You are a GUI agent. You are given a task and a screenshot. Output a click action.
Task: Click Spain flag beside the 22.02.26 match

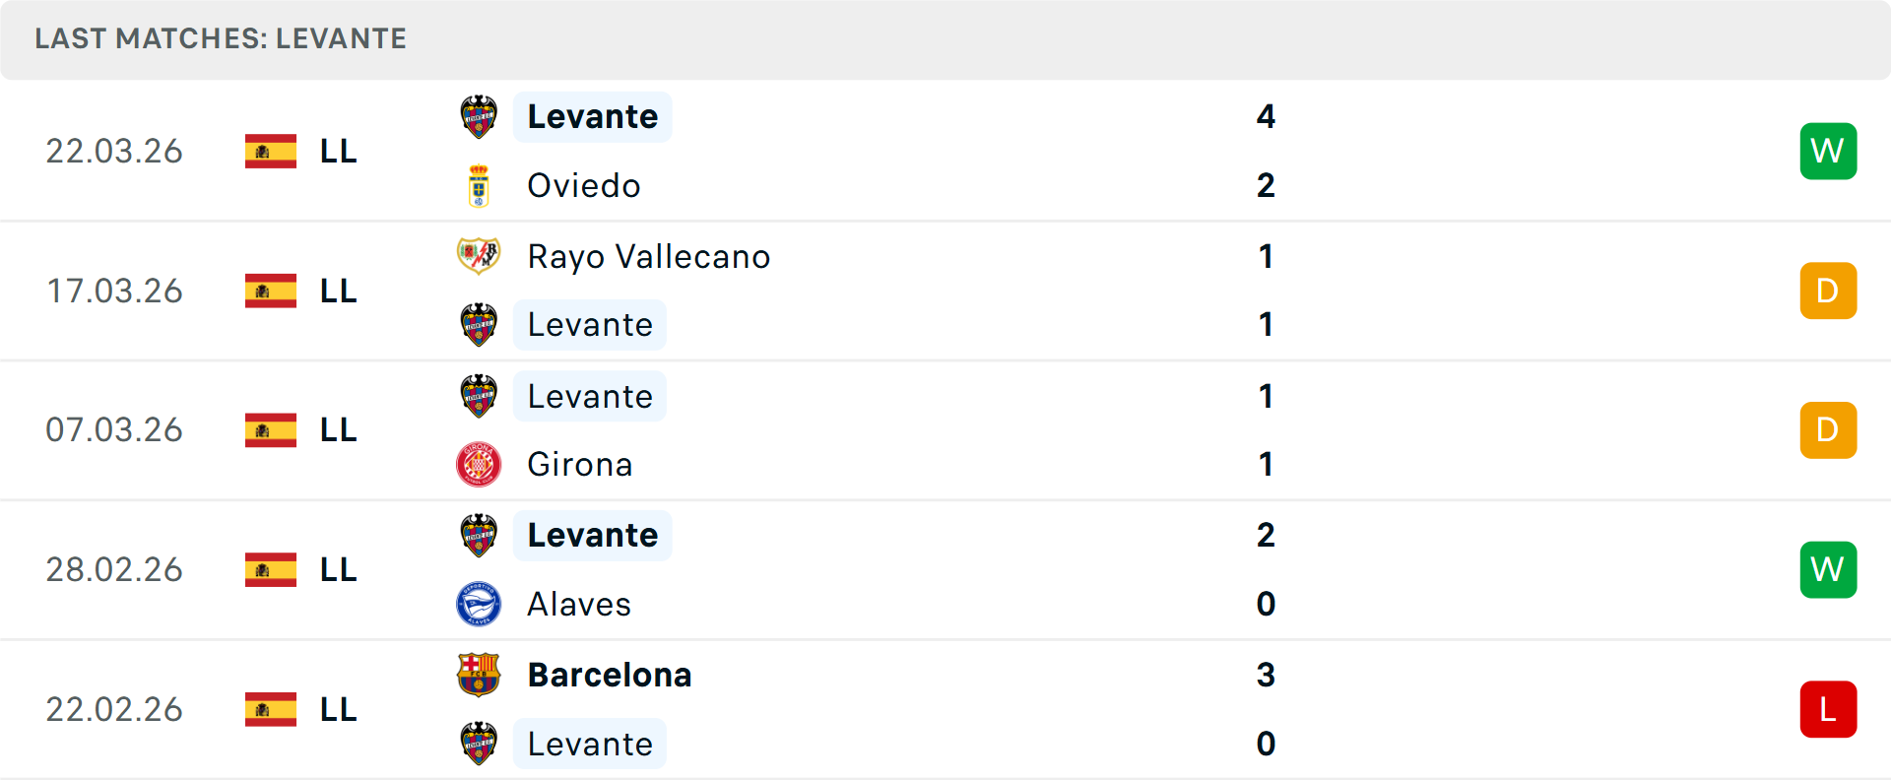coord(271,709)
